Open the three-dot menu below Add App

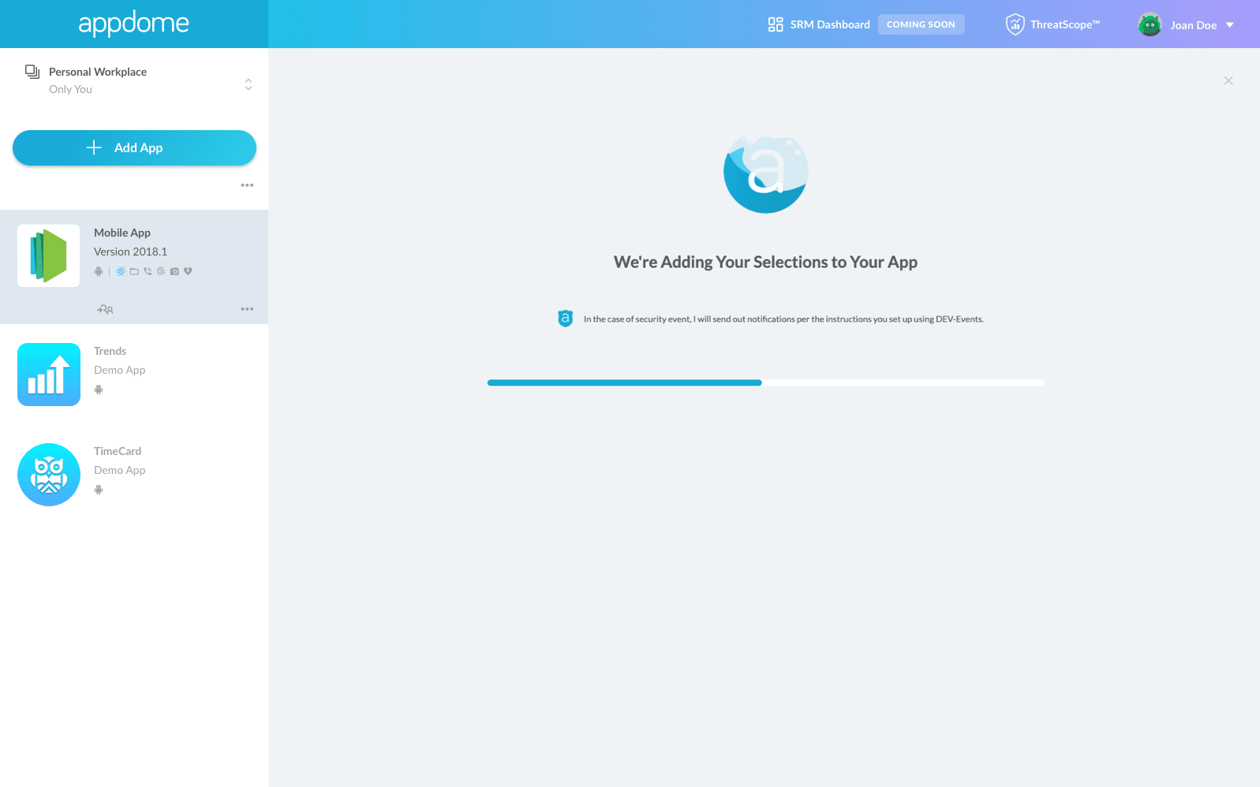click(247, 185)
